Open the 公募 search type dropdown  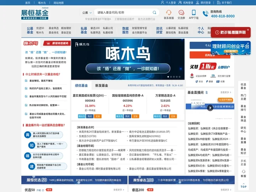[87, 12]
